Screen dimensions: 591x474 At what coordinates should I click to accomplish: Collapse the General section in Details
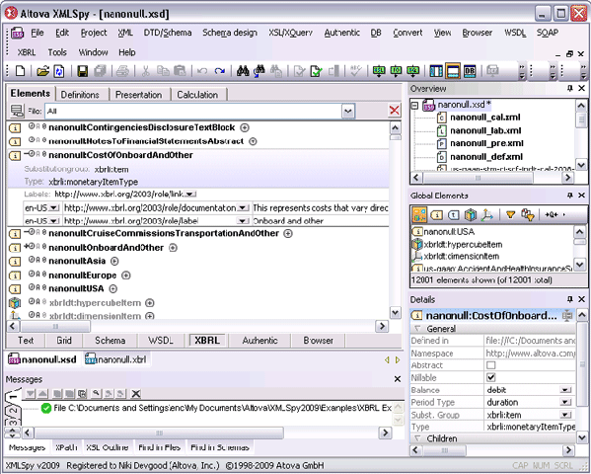417,329
